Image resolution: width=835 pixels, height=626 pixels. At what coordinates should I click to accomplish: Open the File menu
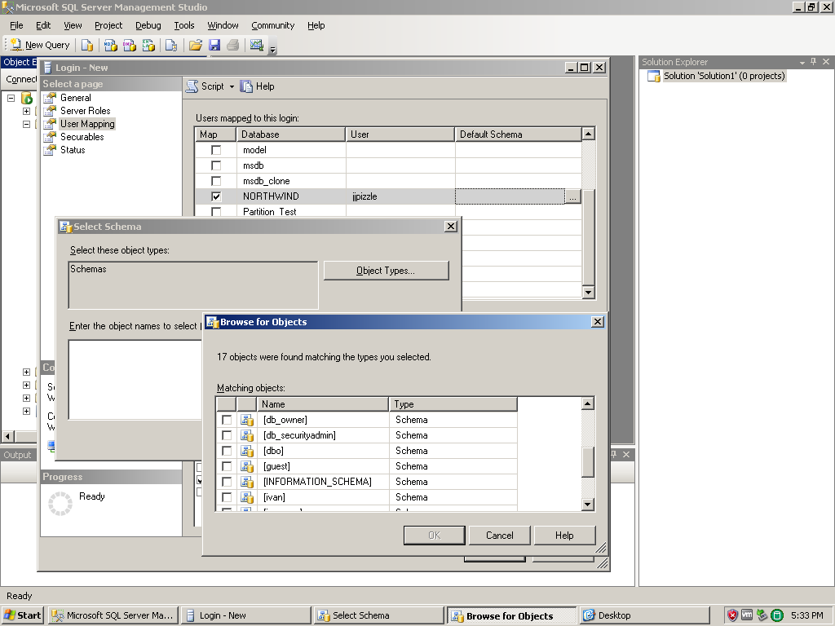tap(16, 25)
